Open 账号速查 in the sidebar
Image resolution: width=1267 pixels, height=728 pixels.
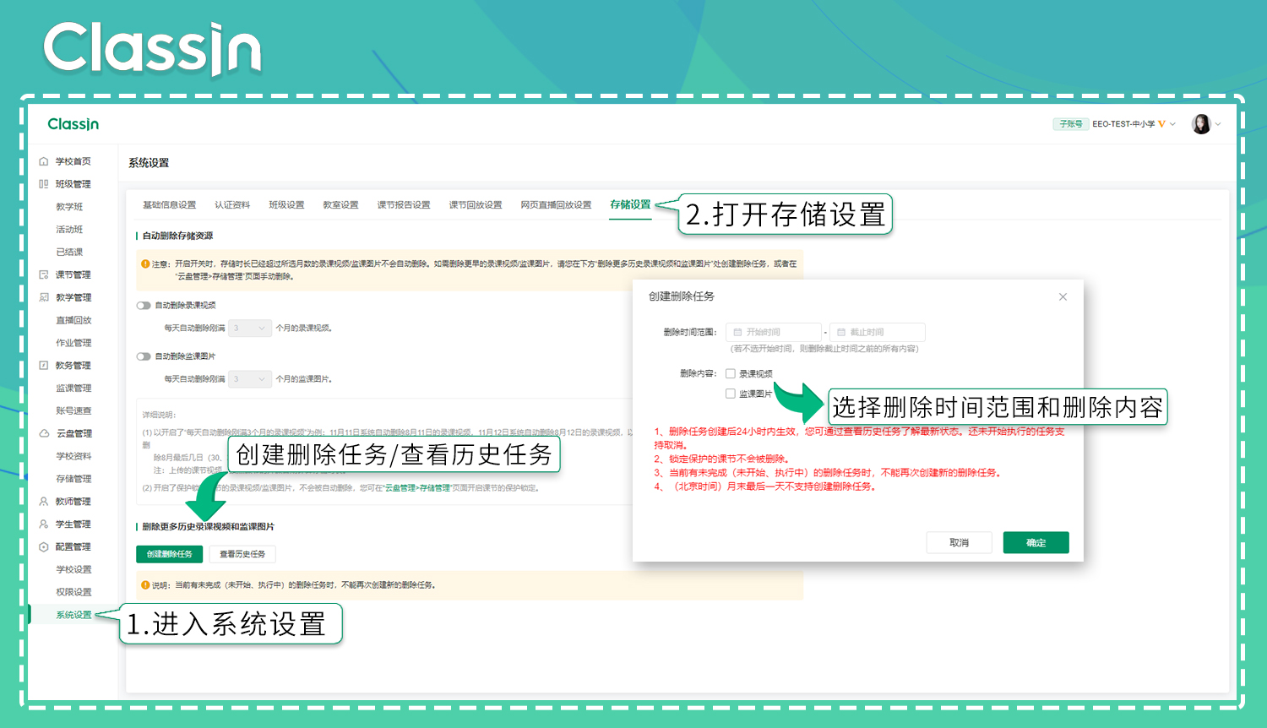(73, 411)
